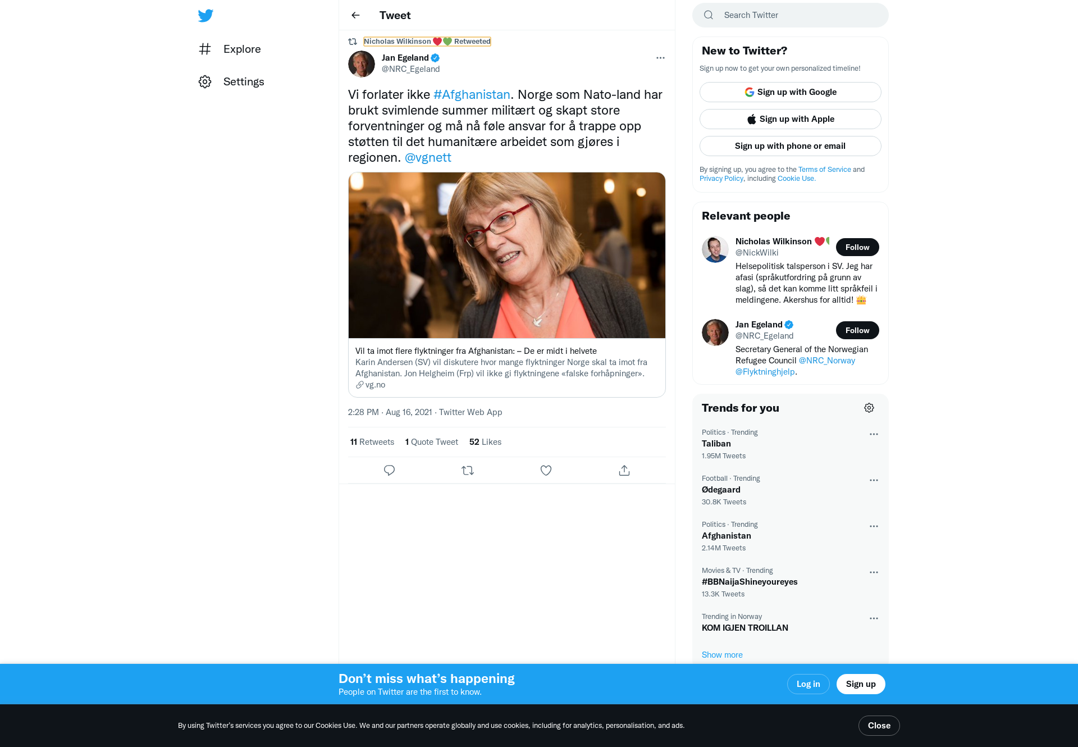Click the reply speech bubble icon

click(389, 471)
